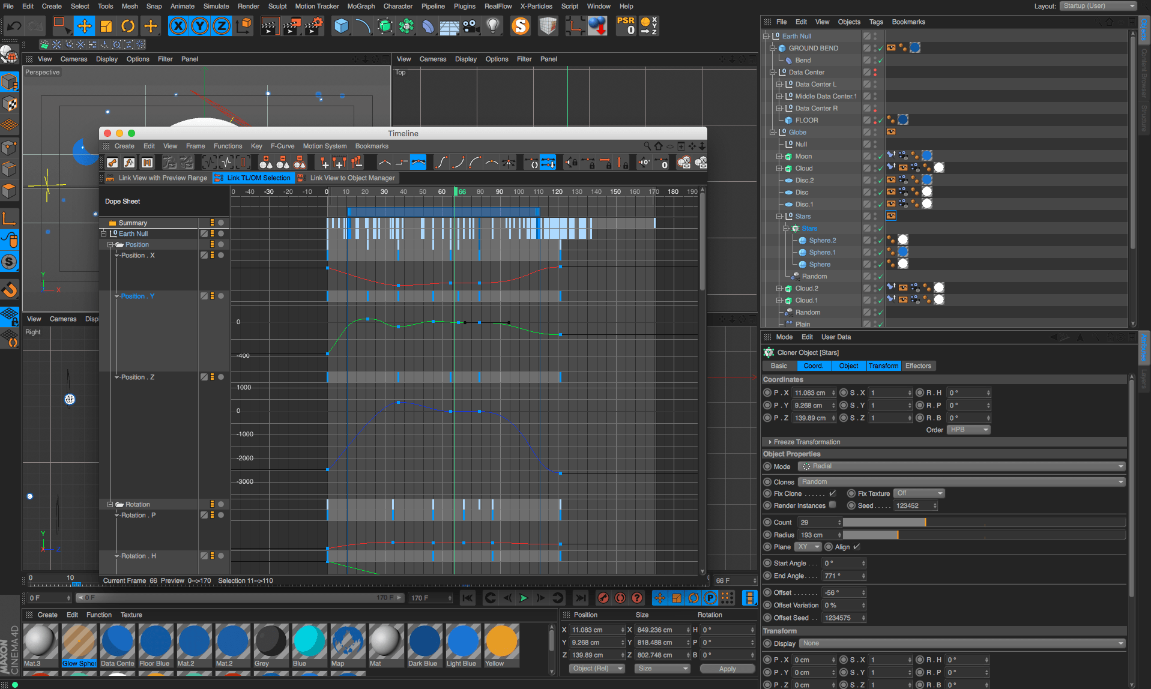Viewport: 1151px width, 689px height.
Task: Open User Data menu in Attributes panel
Action: click(836, 337)
